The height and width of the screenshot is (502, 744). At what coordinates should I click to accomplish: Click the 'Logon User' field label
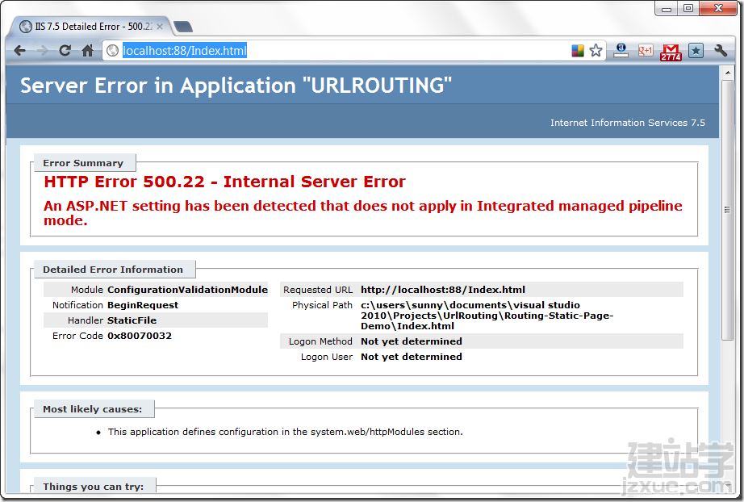(327, 357)
